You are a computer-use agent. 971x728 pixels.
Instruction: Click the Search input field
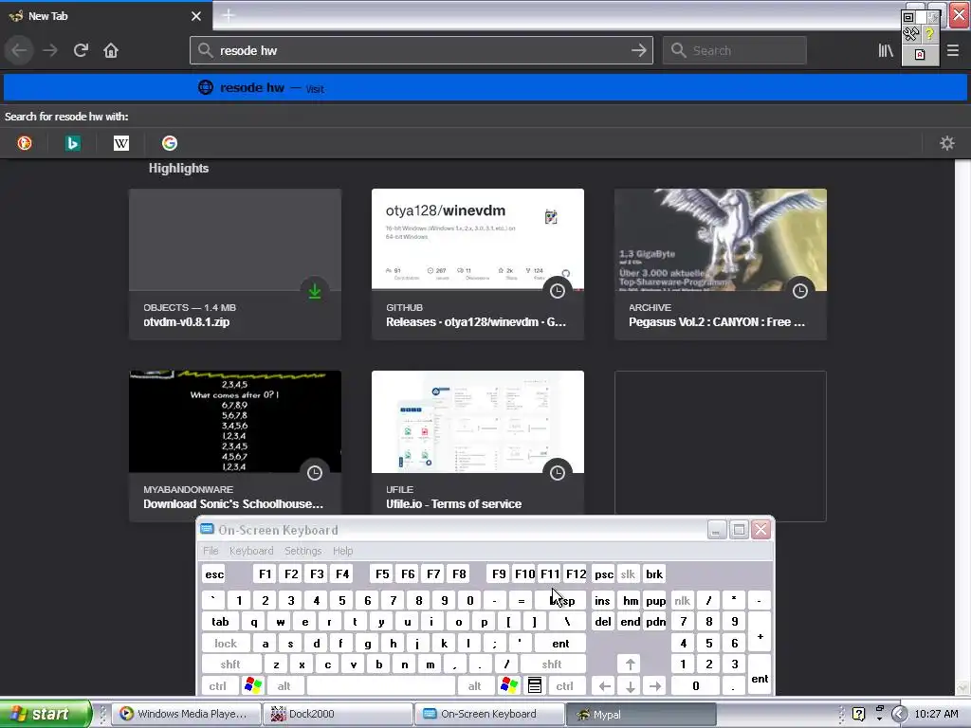click(735, 51)
